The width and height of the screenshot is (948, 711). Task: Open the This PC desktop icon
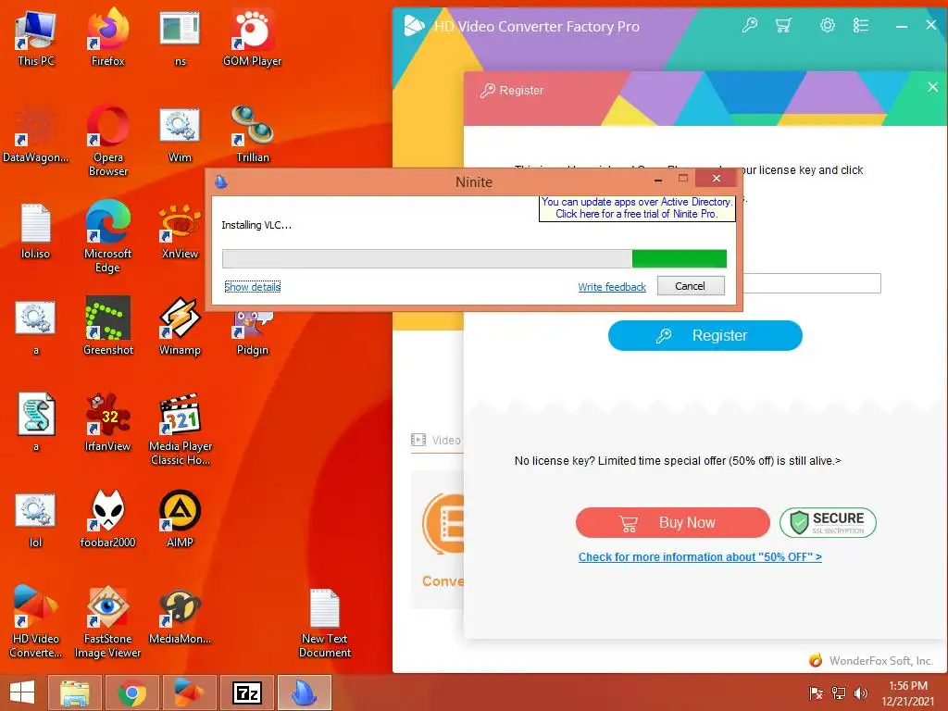tap(36, 39)
